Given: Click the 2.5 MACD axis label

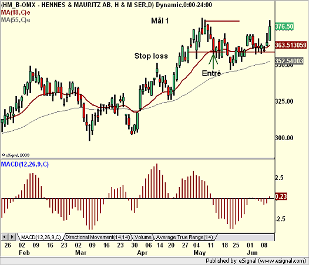Looking at the screenshot, I should pos(279,178).
